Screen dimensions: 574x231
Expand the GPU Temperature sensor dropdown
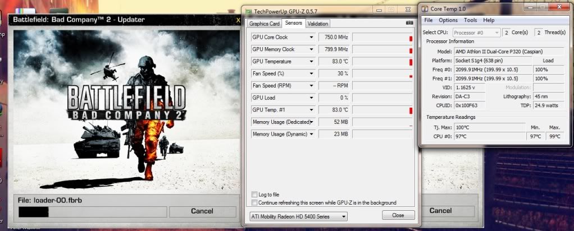click(312, 62)
